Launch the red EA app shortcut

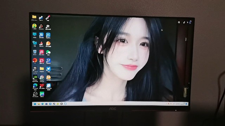[35, 60]
